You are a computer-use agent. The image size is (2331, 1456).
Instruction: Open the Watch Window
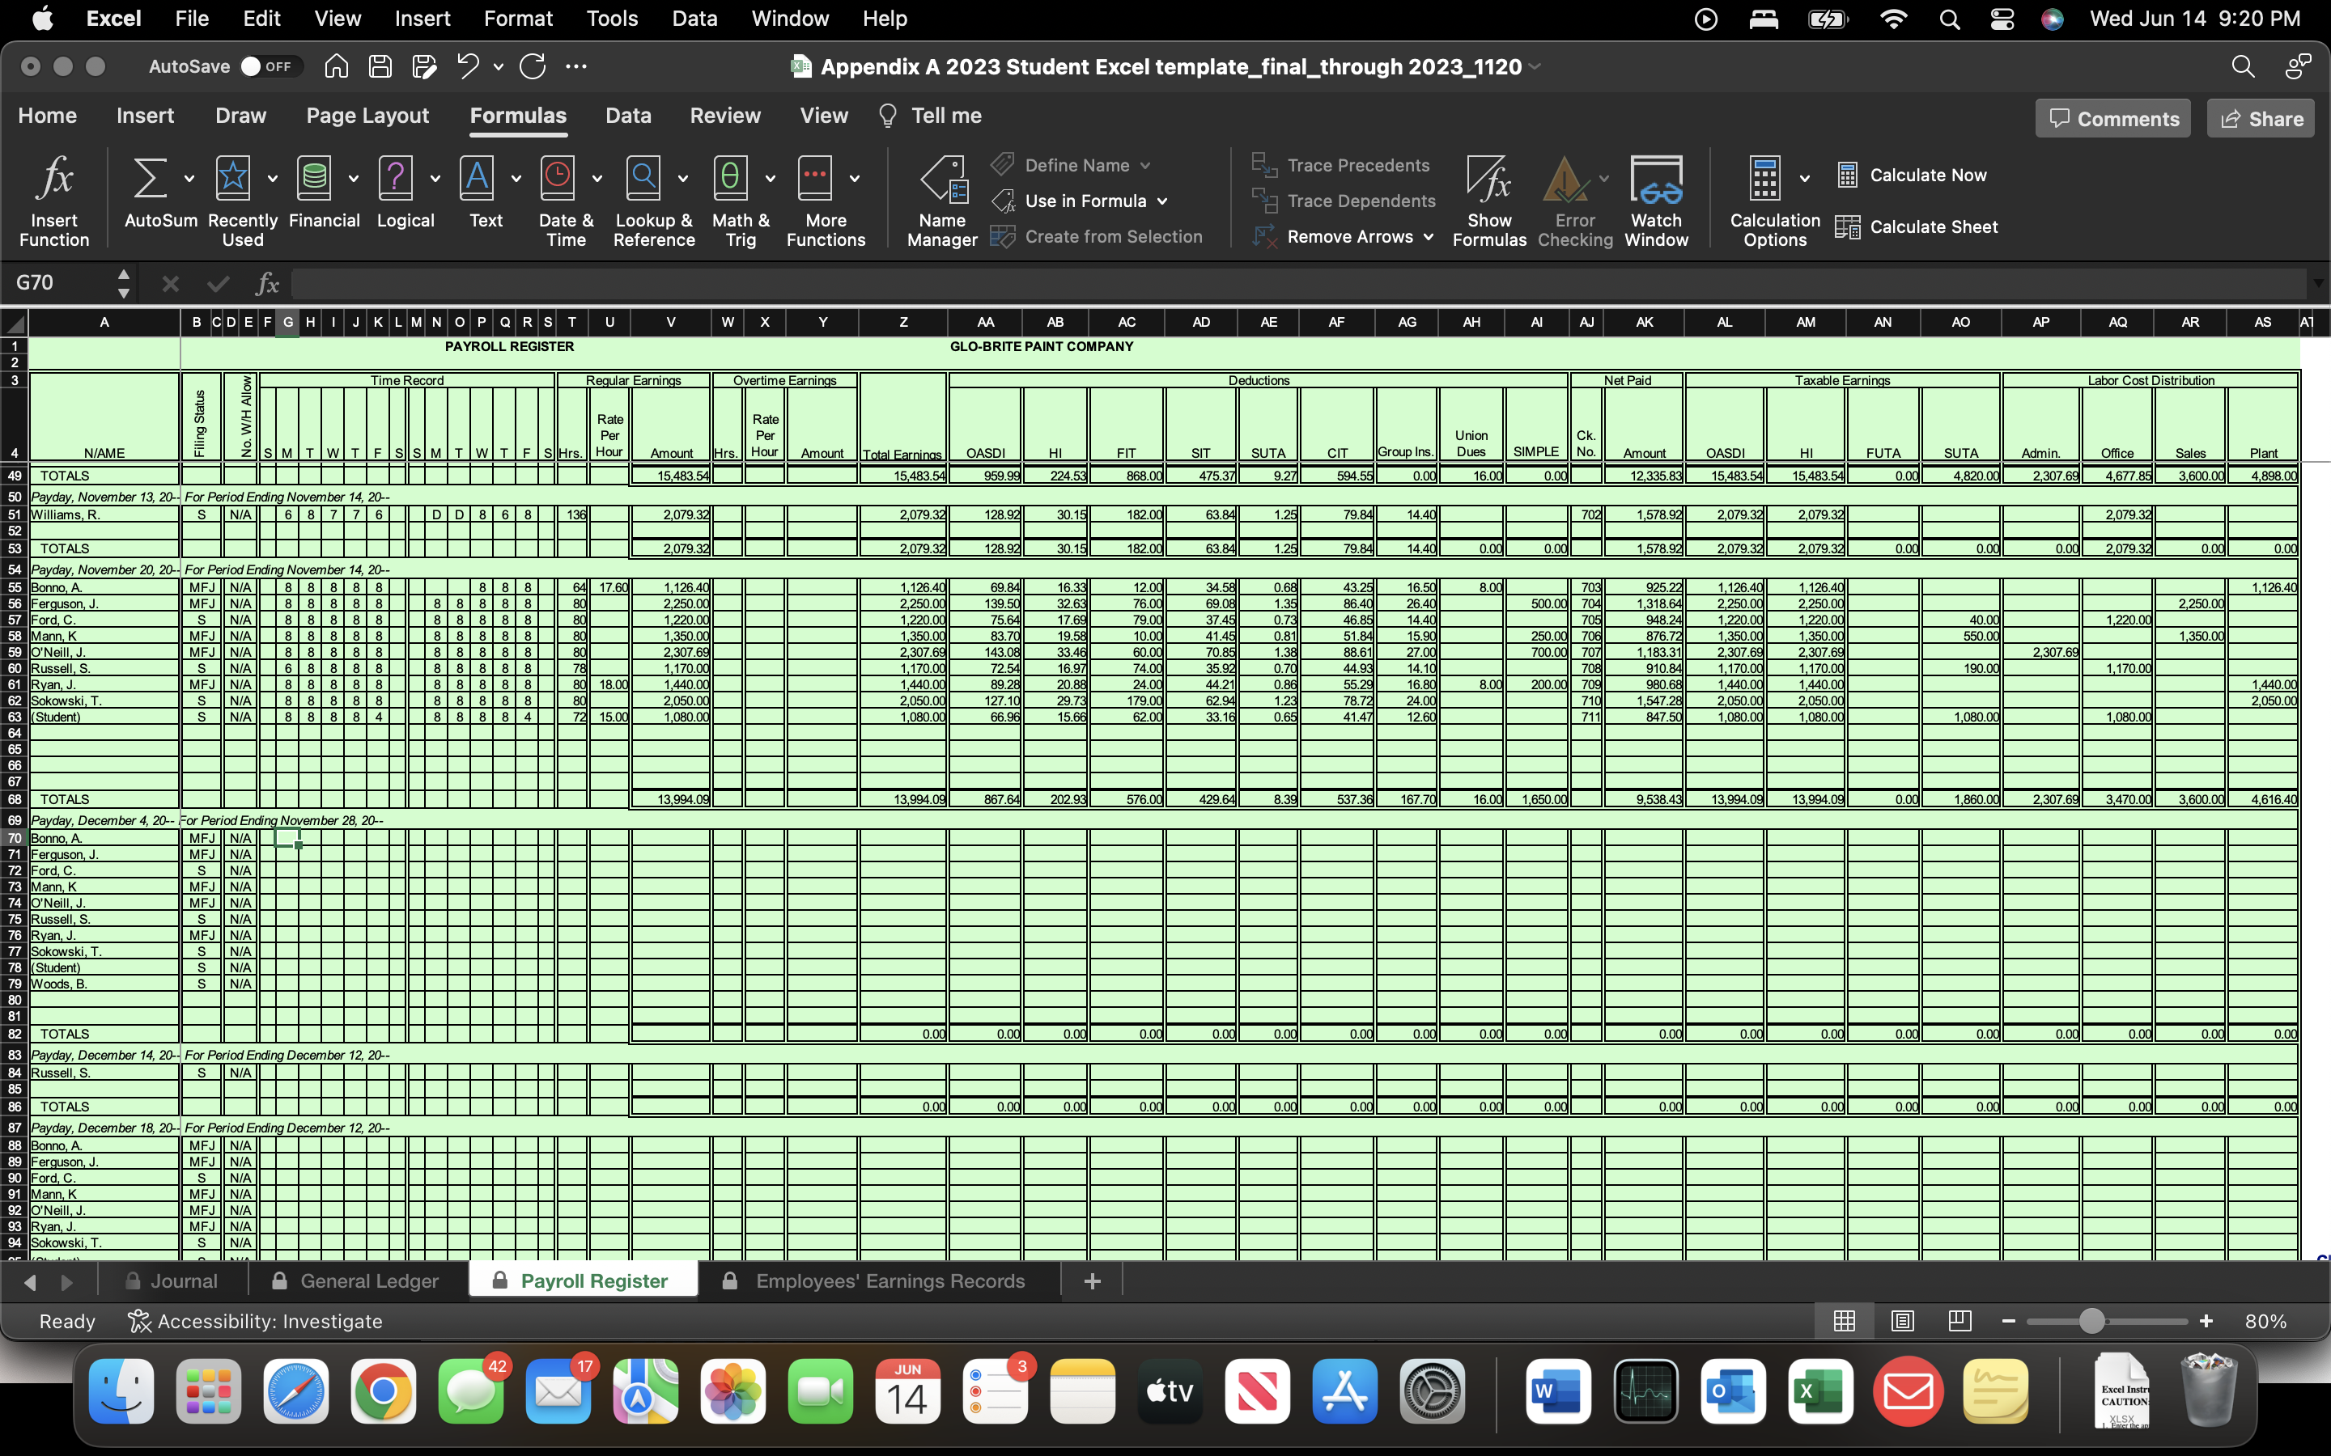click(x=1656, y=201)
